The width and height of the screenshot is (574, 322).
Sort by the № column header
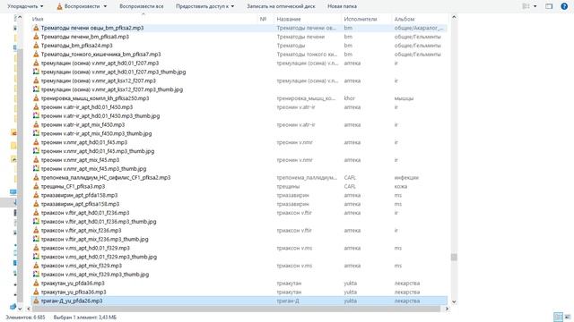click(x=263, y=19)
